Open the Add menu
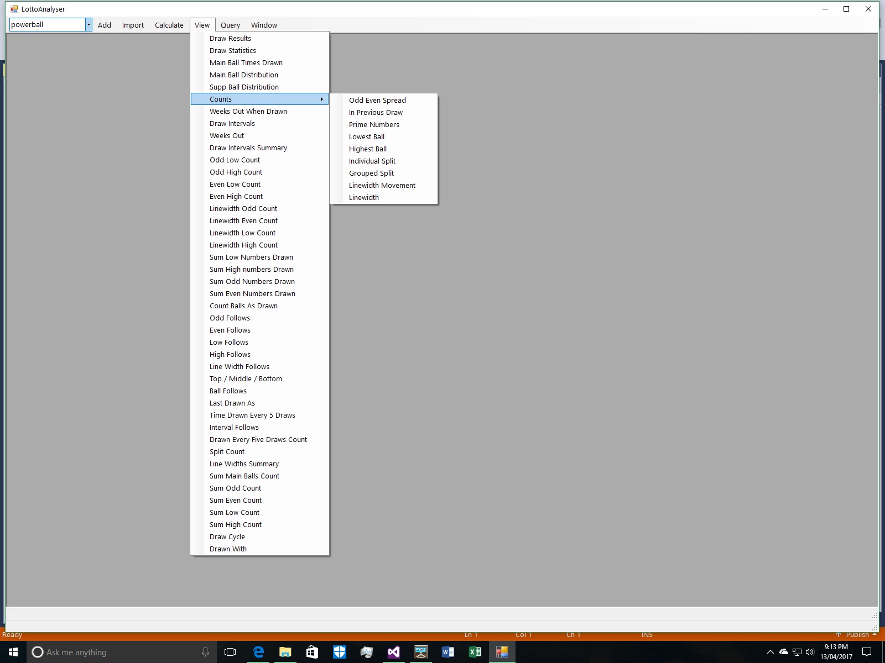Image resolution: width=885 pixels, height=663 pixels. pos(105,25)
